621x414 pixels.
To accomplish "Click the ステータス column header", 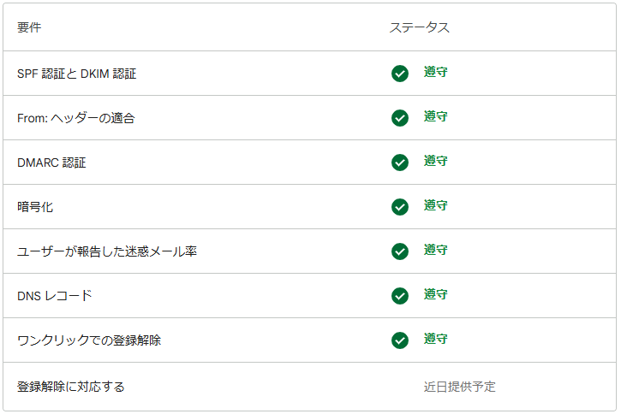I will click(420, 27).
